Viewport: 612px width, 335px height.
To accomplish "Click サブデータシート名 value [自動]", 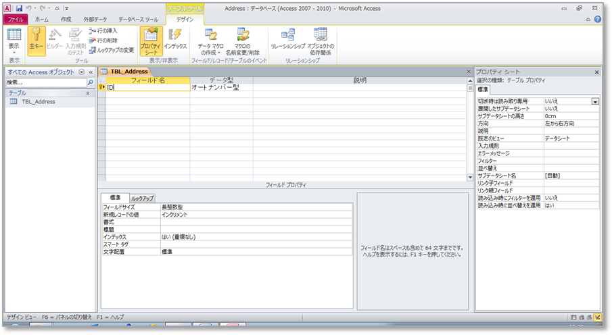I will [x=571, y=176].
